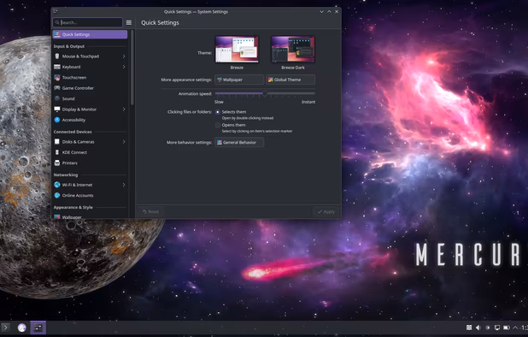Screen dimensions: 528x337
Task: Click the Touchscreen sidebar icon
Action: 57,78
